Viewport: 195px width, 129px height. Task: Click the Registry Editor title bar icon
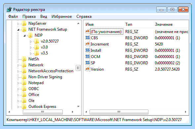(x=9, y=10)
